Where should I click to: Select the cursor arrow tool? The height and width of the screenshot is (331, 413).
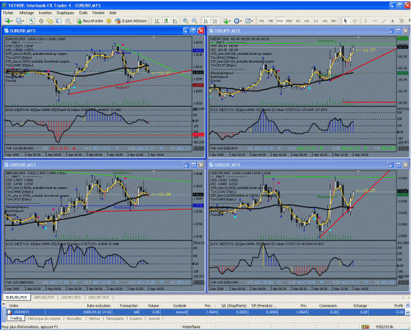(x=346, y=20)
